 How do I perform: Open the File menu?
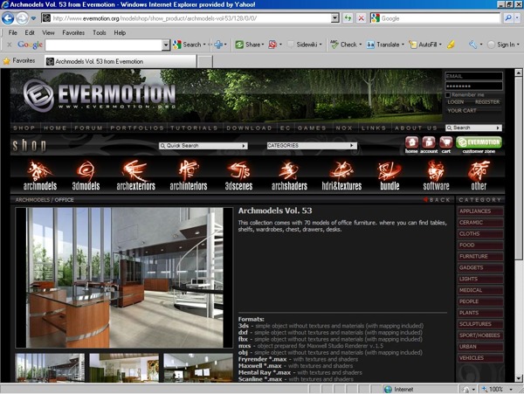13,32
